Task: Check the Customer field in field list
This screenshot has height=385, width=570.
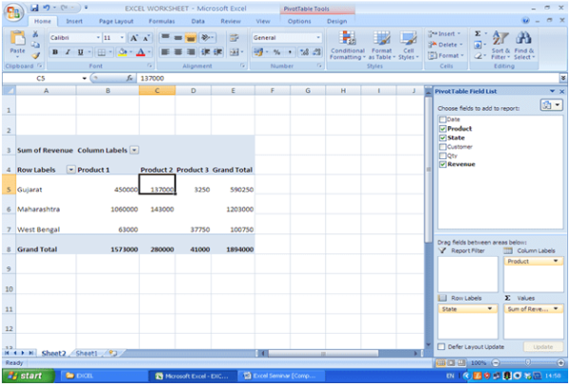Action: pos(442,147)
